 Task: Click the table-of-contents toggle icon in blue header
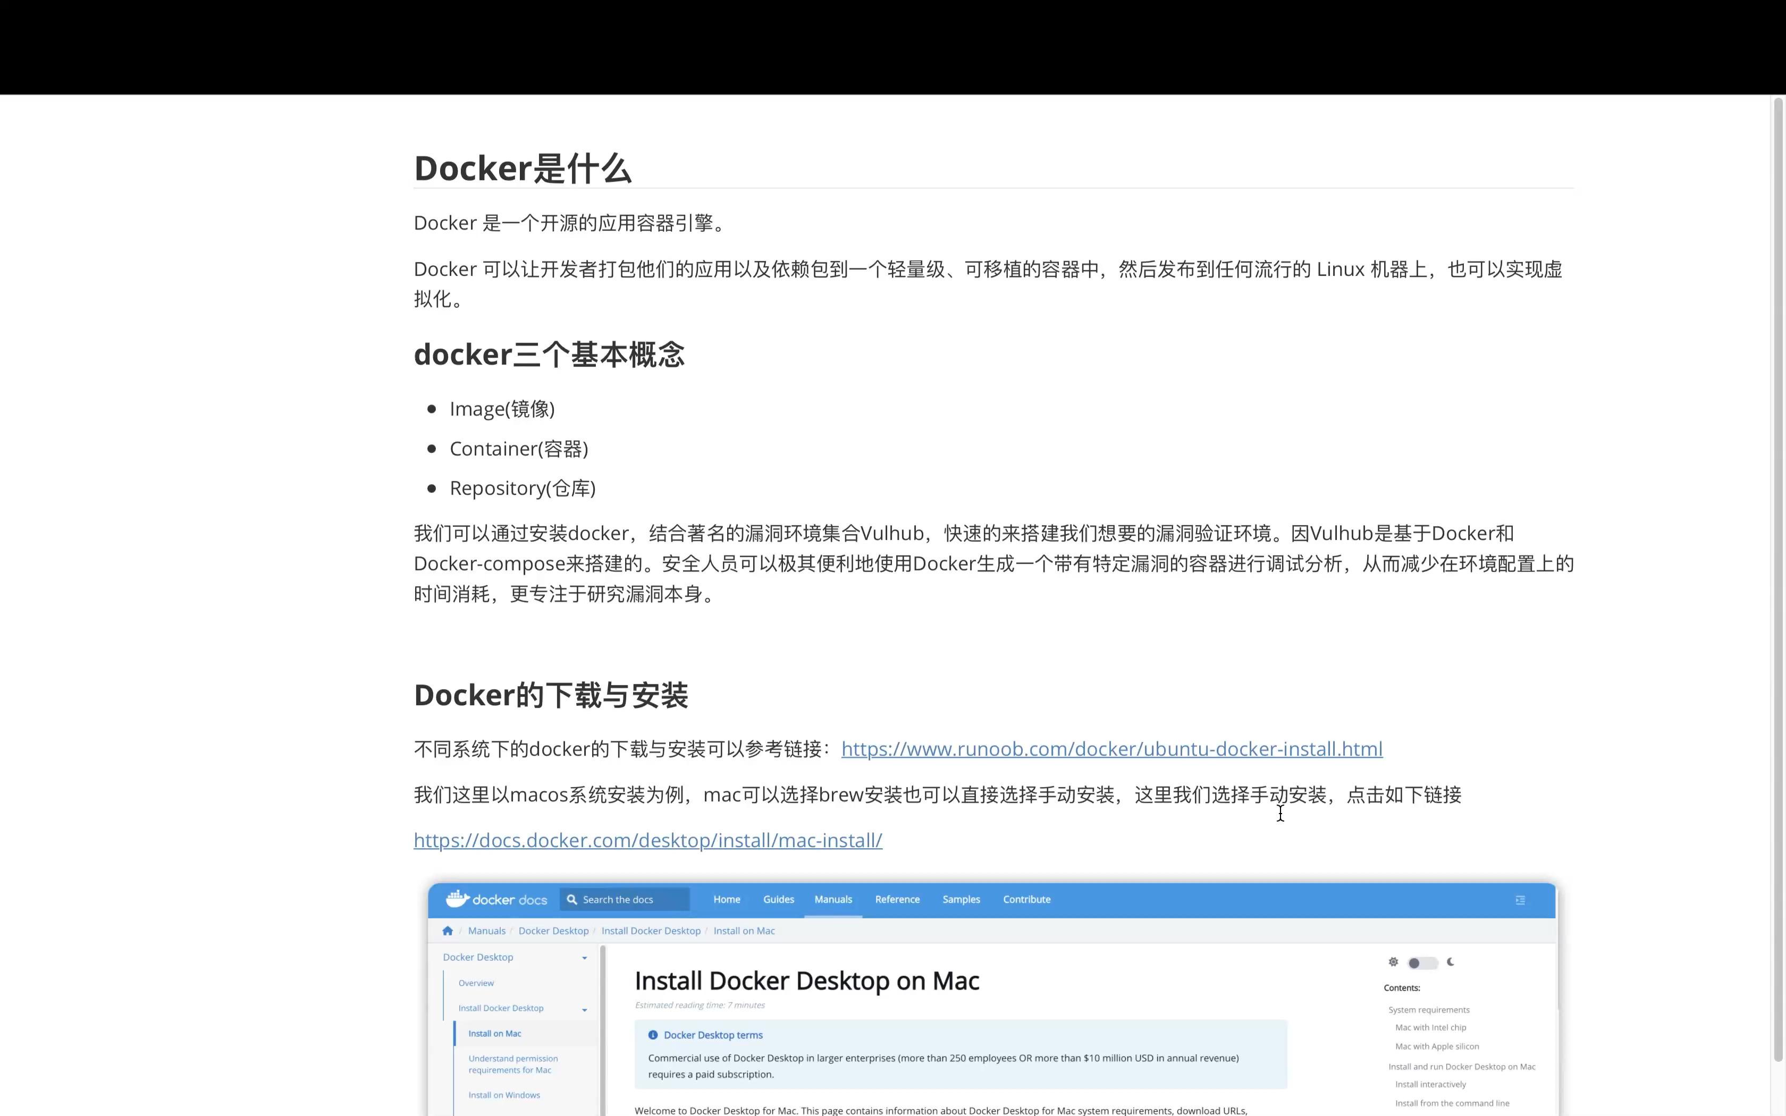[1520, 900]
